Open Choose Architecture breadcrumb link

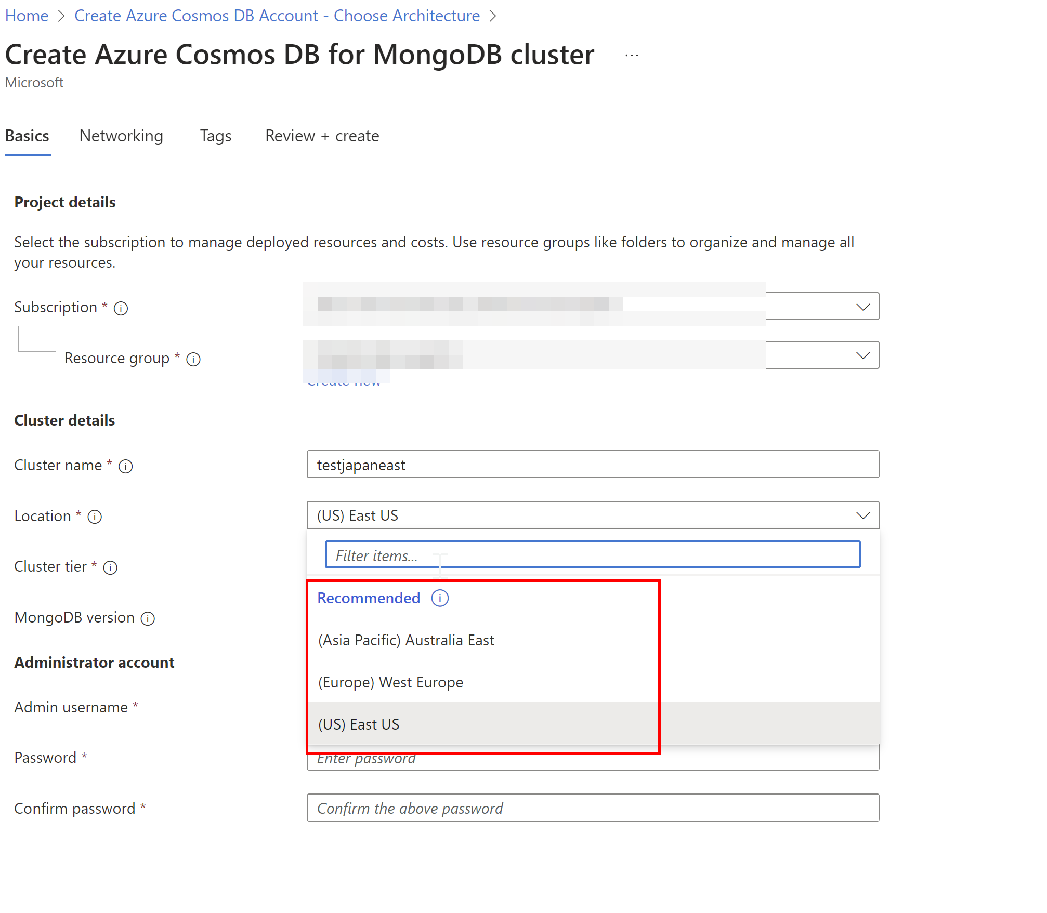(x=277, y=16)
